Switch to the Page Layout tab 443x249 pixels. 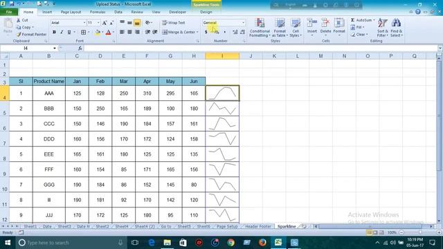[x=71, y=12]
